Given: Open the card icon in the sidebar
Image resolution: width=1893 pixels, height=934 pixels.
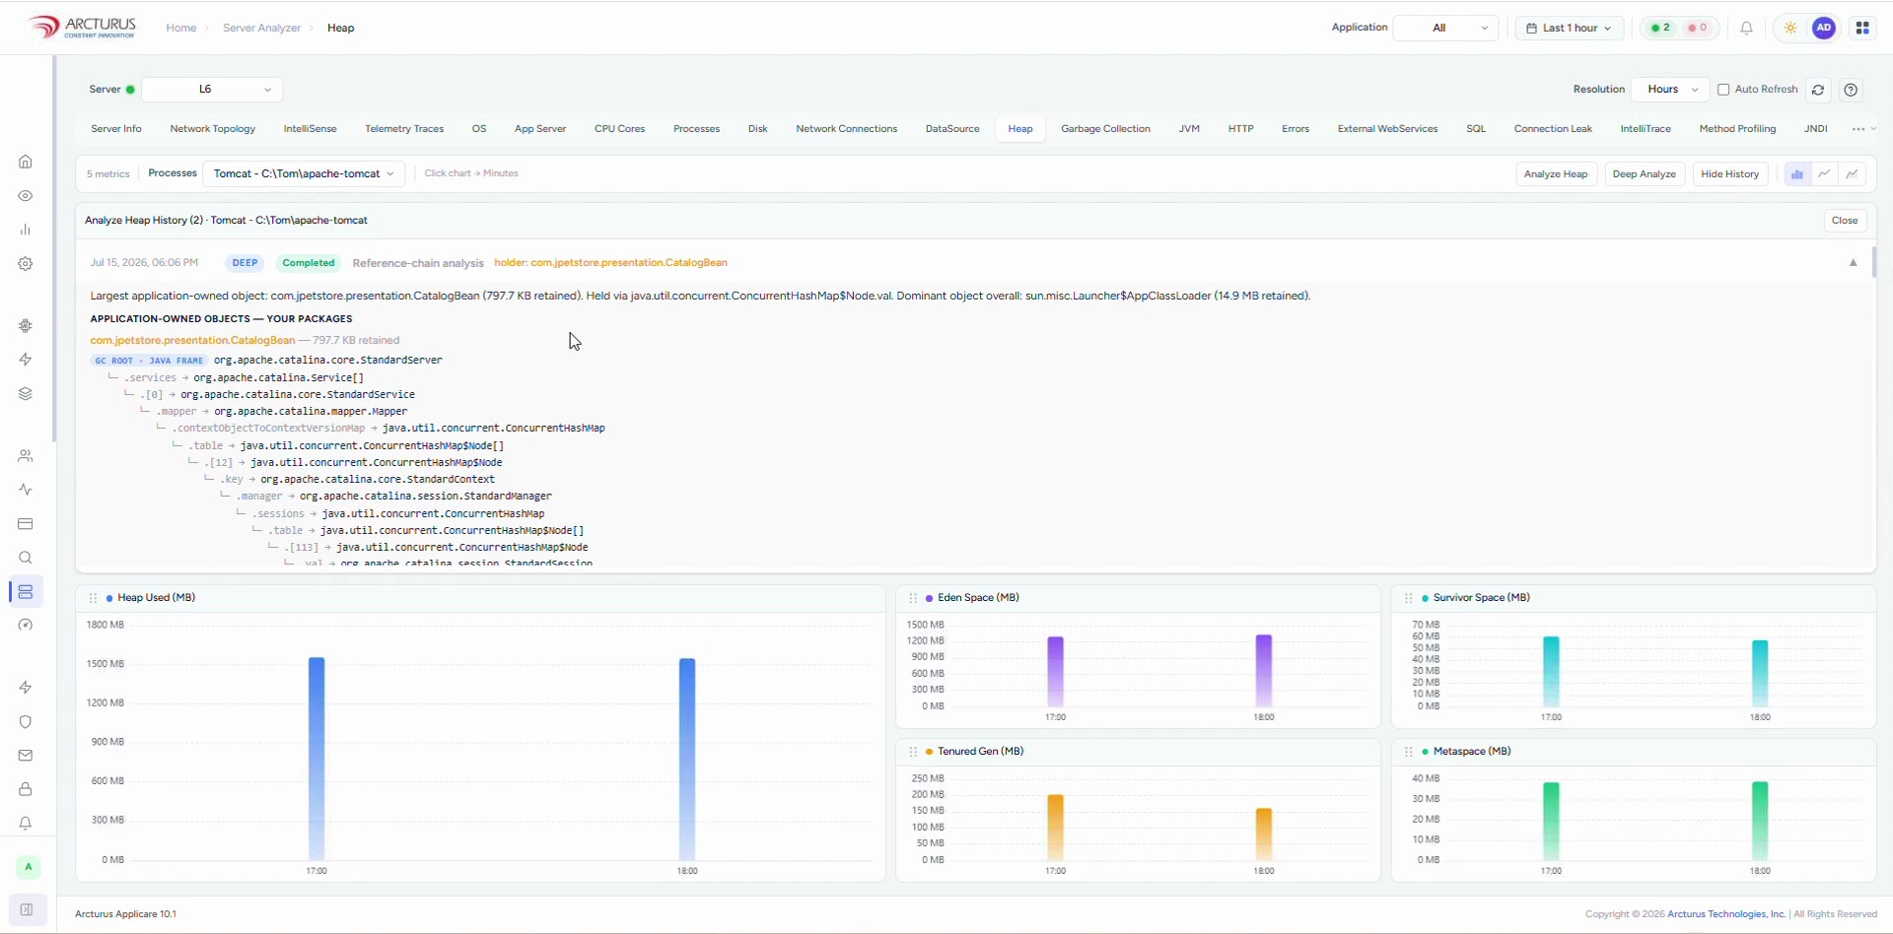Looking at the screenshot, I should coord(26,524).
